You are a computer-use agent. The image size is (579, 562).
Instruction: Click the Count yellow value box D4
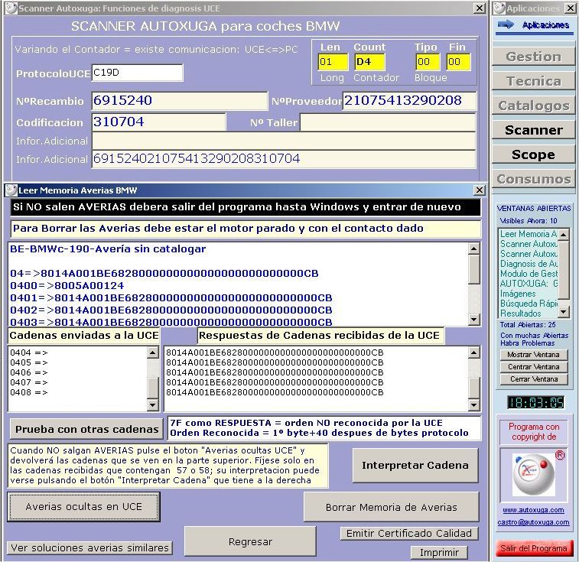coord(369,62)
